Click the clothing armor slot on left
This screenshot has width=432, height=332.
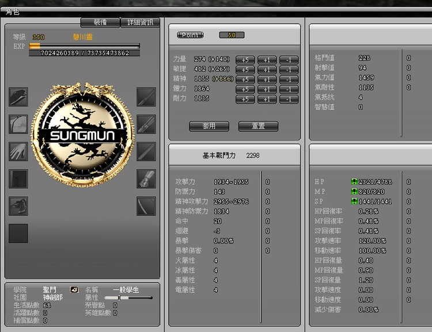(x=18, y=124)
